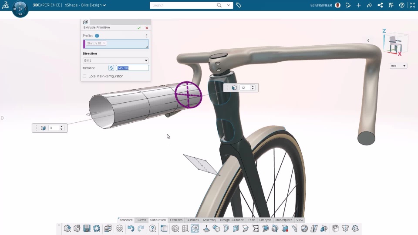Click the cube icon in the 12 segments control
This screenshot has height=235, width=418.
click(x=234, y=87)
